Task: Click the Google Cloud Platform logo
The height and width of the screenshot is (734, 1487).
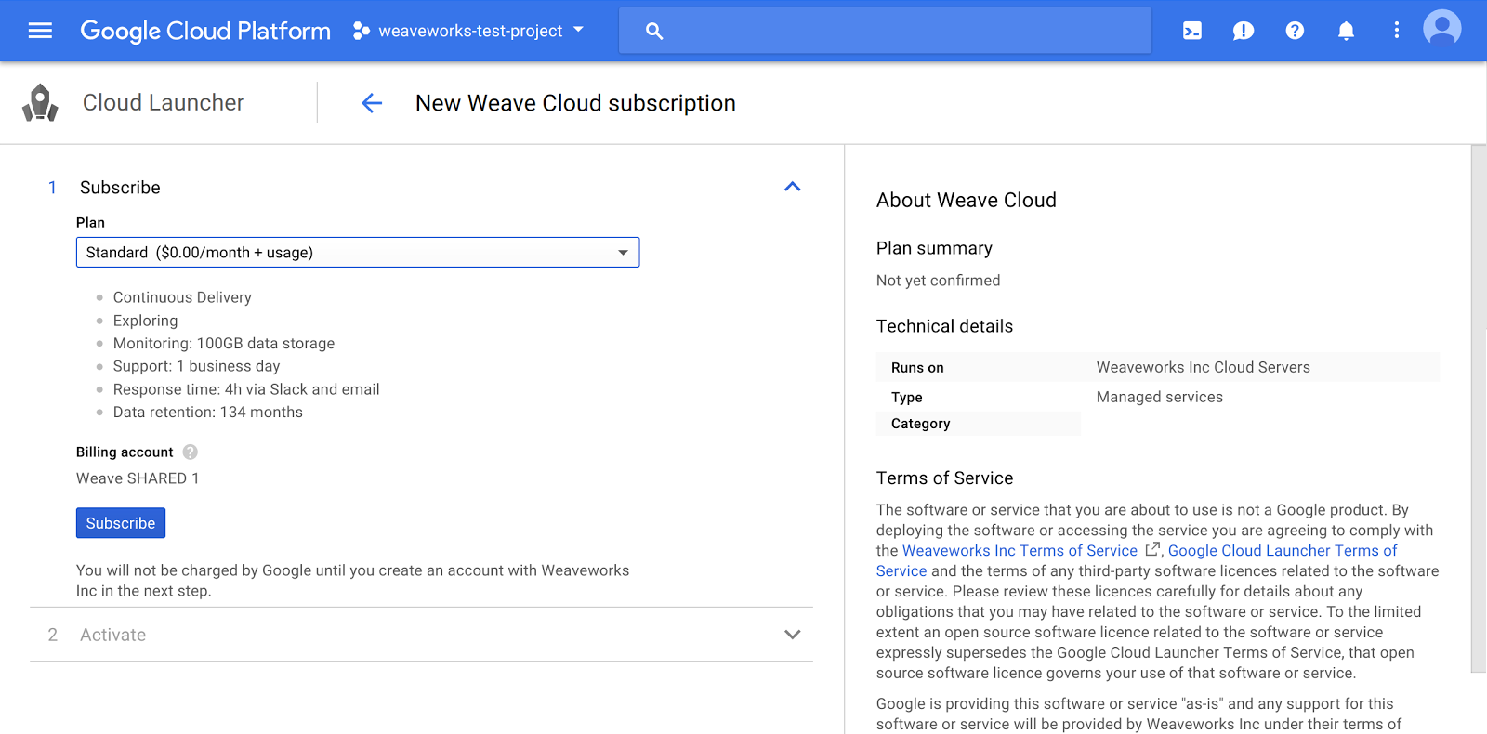Action: coord(205,31)
